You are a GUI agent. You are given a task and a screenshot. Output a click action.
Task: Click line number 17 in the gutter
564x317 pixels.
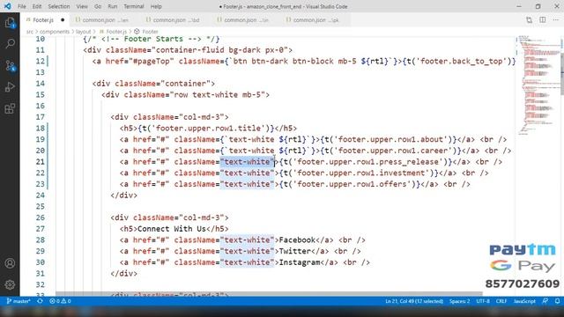(41, 117)
